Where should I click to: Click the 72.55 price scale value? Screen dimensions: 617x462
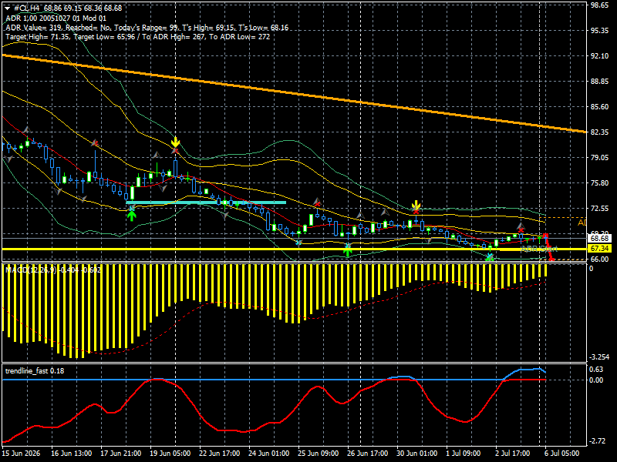point(599,209)
